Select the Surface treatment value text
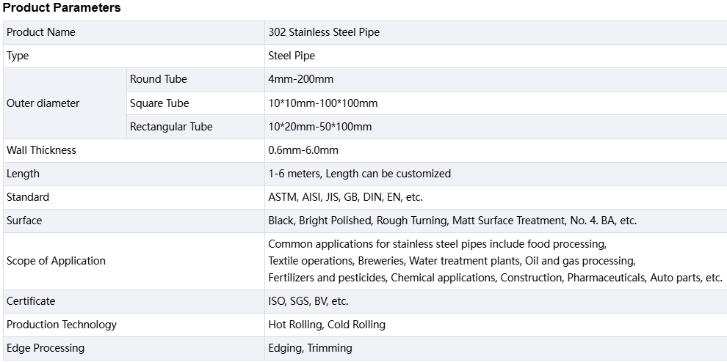The image size is (727, 362). click(452, 221)
